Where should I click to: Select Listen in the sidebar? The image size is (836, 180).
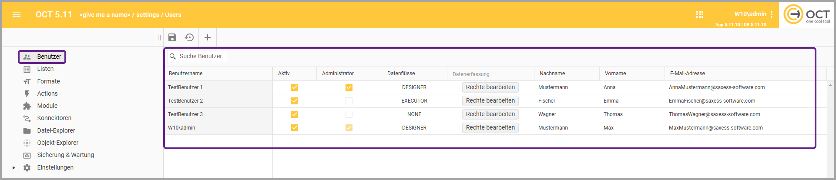[x=45, y=69]
